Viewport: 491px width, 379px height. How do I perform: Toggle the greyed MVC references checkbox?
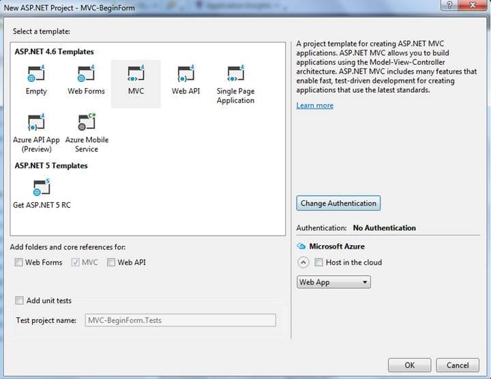click(75, 262)
